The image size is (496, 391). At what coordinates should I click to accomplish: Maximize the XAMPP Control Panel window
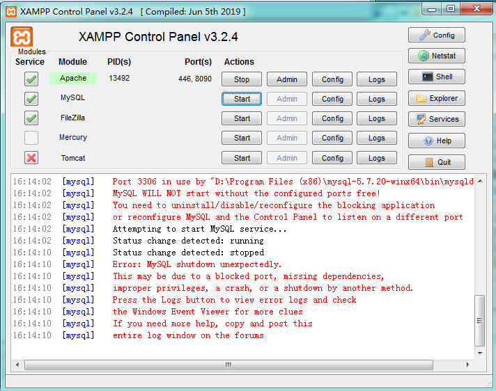click(x=451, y=9)
